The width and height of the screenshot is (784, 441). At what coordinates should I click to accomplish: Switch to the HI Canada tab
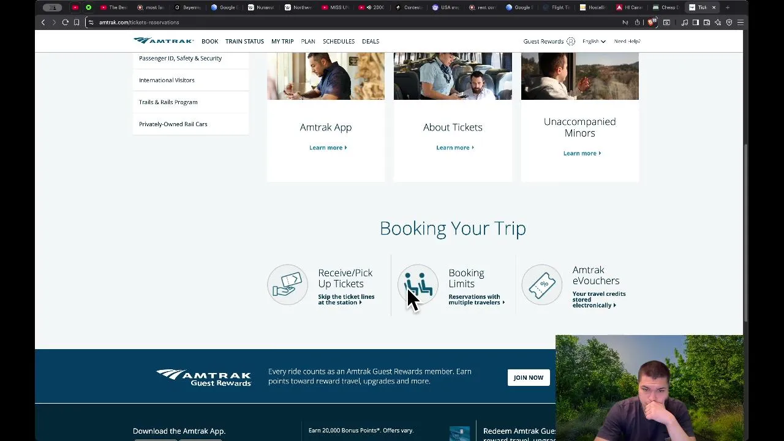pos(630,7)
